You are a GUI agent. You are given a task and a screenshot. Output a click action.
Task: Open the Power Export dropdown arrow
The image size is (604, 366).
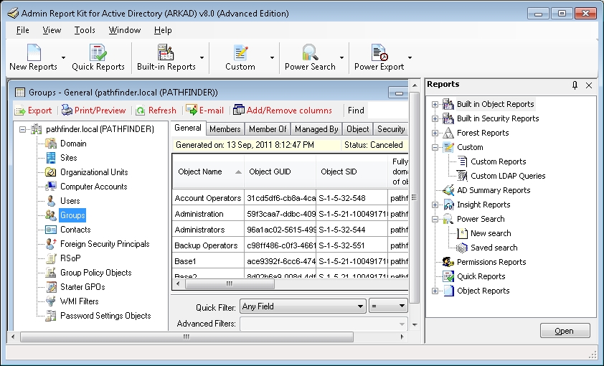(x=410, y=58)
